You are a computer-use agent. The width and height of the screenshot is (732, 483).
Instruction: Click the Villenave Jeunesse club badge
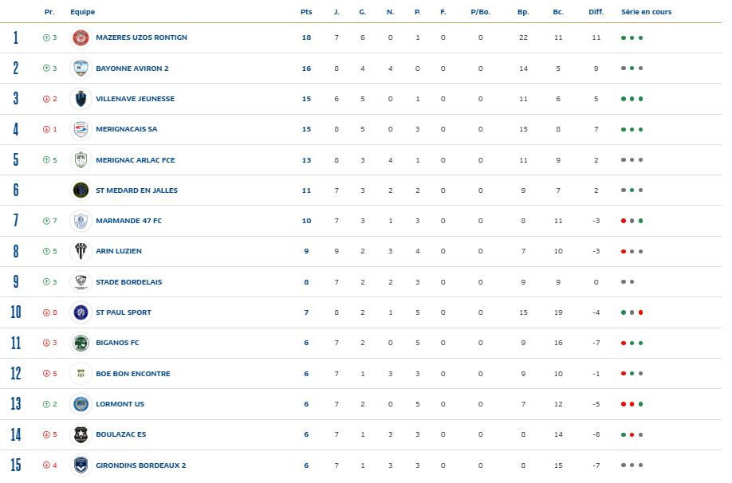[80, 99]
